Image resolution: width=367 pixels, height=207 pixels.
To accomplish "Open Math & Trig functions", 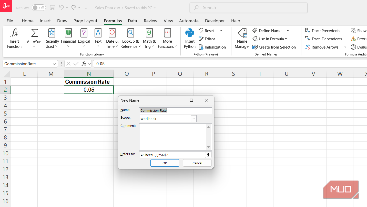I will [149, 39].
